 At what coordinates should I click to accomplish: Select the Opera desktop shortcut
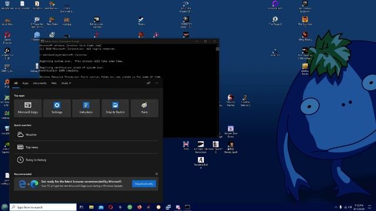(x=7, y=38)
